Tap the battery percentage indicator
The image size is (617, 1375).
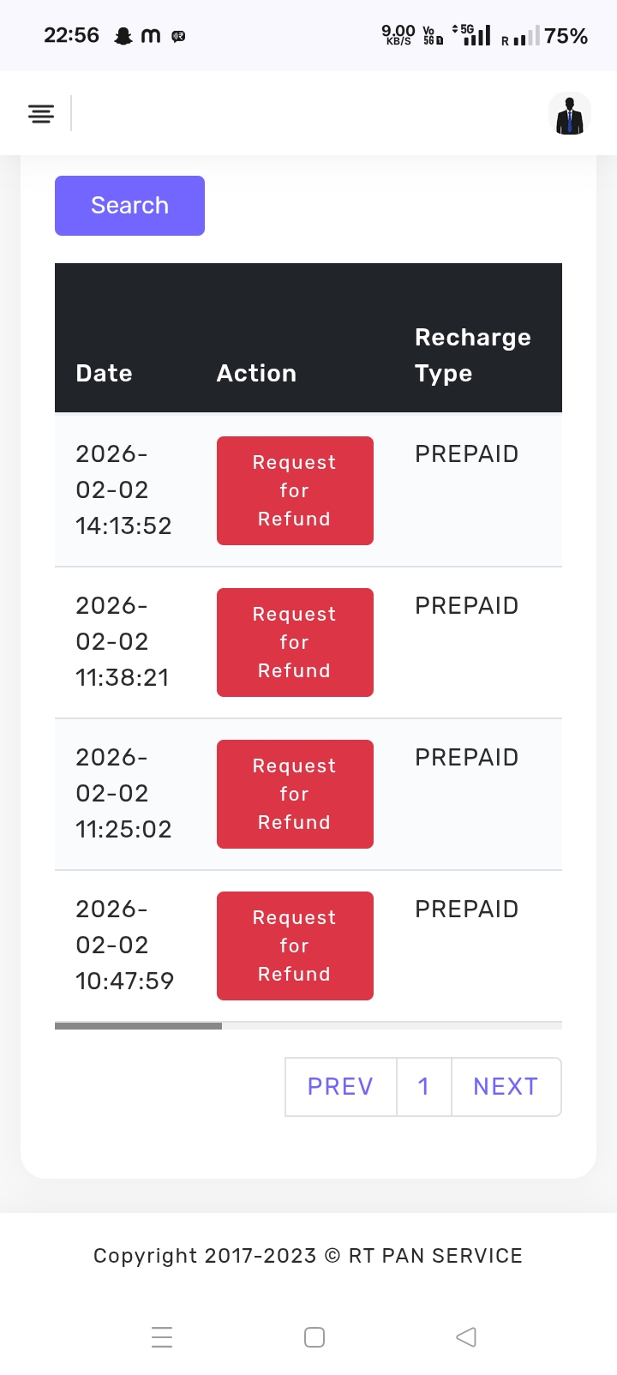tap(566, 36)
